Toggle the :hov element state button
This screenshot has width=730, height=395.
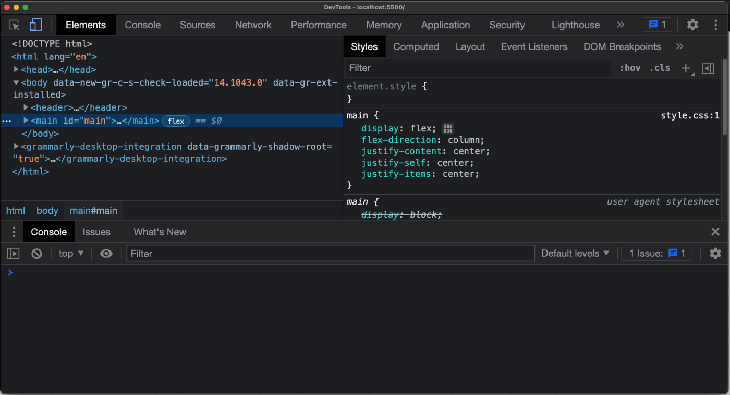click(x=630, y=68)
